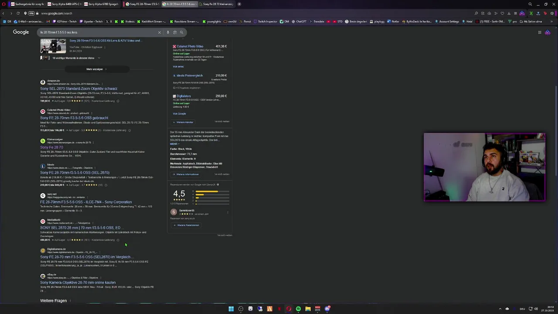Open options menu for Sammicron55 review

[x=228, y=212]
